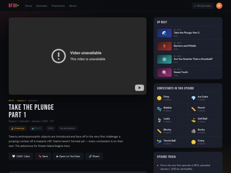231x173 pixels.
Task: Share the episode via Share button
Action: [x=94, y=156]
